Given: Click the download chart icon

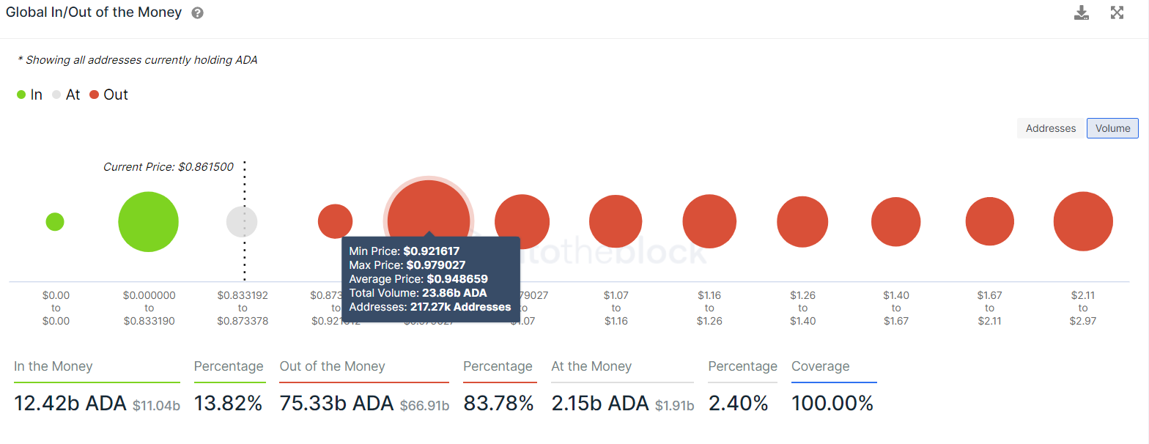Looking at the screenshot, I should click(1082, 12).
